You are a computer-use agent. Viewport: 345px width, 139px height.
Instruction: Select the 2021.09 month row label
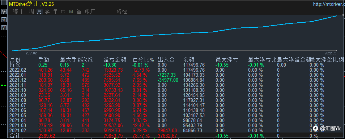18,95
